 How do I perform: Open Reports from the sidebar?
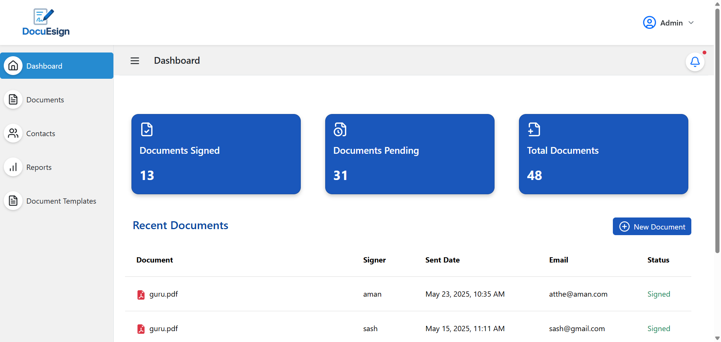pyautogui.click(x=39, y=167)
